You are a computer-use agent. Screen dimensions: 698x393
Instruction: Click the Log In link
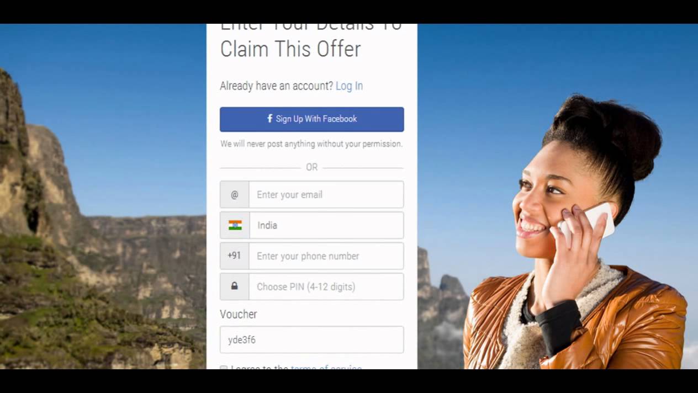point(349,86)
